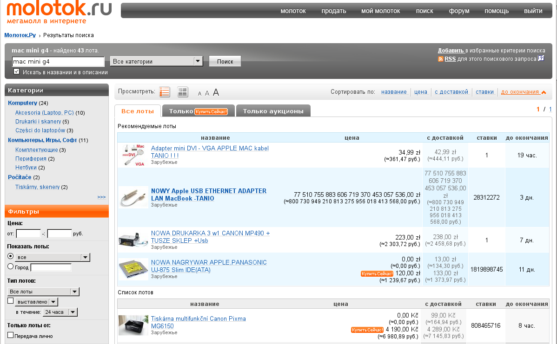Image resolution: width=557 pixels, height=344 pixels.
Task: Switch to list view icon
Action: pyautogui.click(x=165, y=92)
